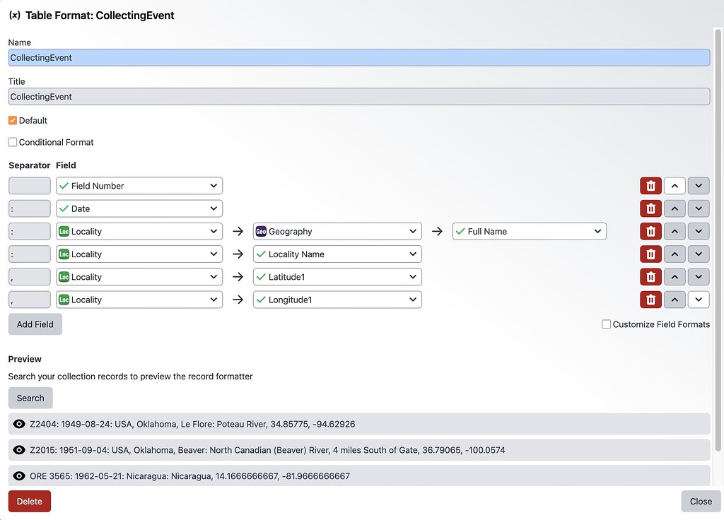Click Search to preview collection records
The image size is (724, 520).
tap(30, 398)
